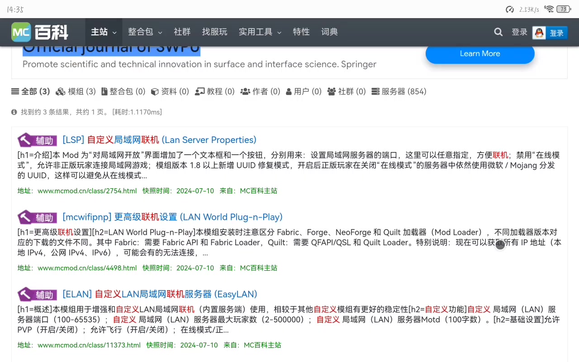Viewport: 579px width, 362px height.
Task: Open the LAN World Plug-n-Play result
Action: tap(172, 217)
